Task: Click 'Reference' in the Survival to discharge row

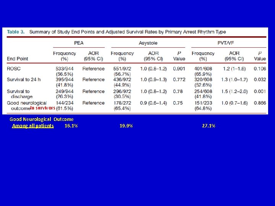Action: pos(94,91)
